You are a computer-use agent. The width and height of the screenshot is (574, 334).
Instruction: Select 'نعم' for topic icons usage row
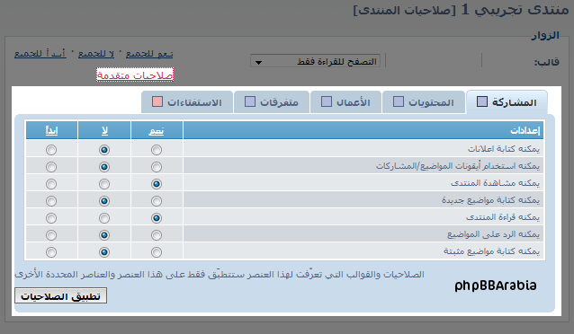click(157, 167)
